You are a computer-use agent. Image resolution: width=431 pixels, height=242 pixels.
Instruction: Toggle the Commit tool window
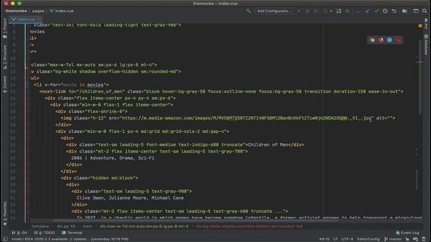click(x=5, y=84)
